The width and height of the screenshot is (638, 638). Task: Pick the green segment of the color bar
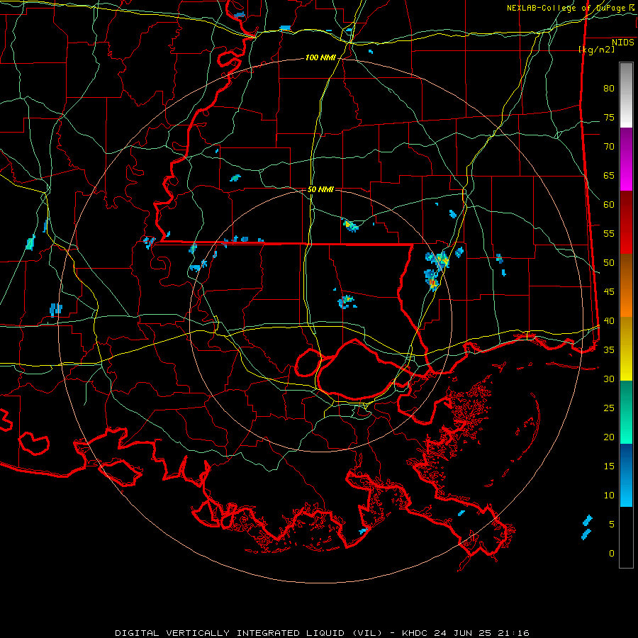pos(626,412)
